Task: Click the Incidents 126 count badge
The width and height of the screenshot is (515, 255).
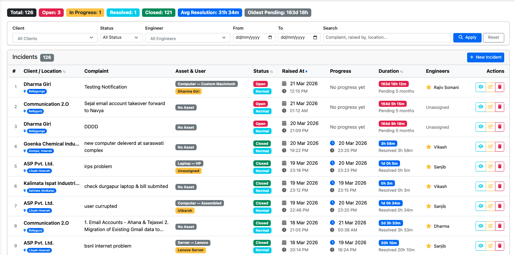Action: (x=47, y=57)
